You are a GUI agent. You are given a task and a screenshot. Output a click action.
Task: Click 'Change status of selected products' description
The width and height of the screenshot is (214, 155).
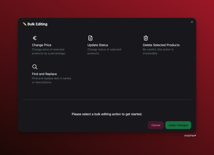click(x=104, y=51)
